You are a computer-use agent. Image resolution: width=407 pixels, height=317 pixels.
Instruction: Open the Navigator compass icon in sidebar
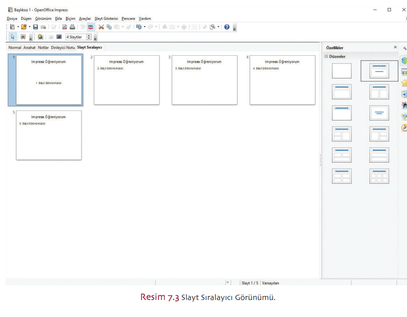coord(404,128)
